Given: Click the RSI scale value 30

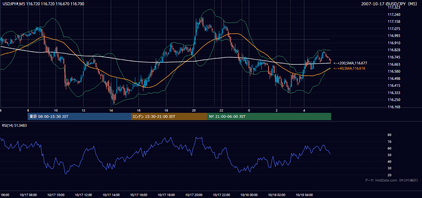Looking at the screenshot, I should point(389,168).
